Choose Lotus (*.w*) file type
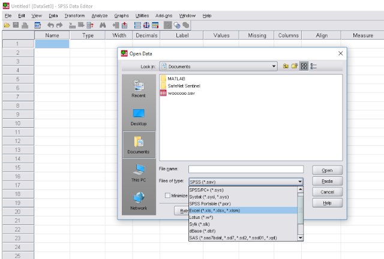 pos(243,218)
